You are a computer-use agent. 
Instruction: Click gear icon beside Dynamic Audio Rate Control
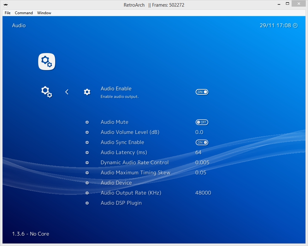[87, 163]
